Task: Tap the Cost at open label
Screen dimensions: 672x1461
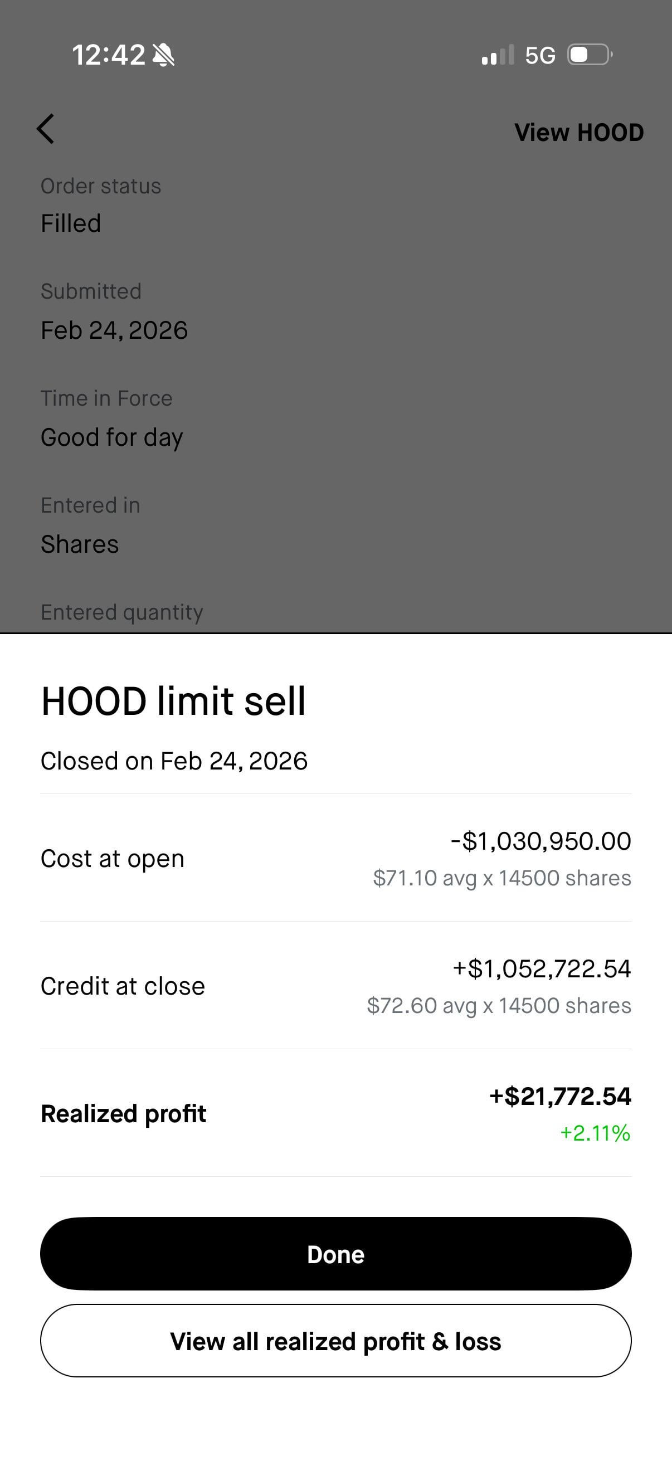Action: coord(113,859)
